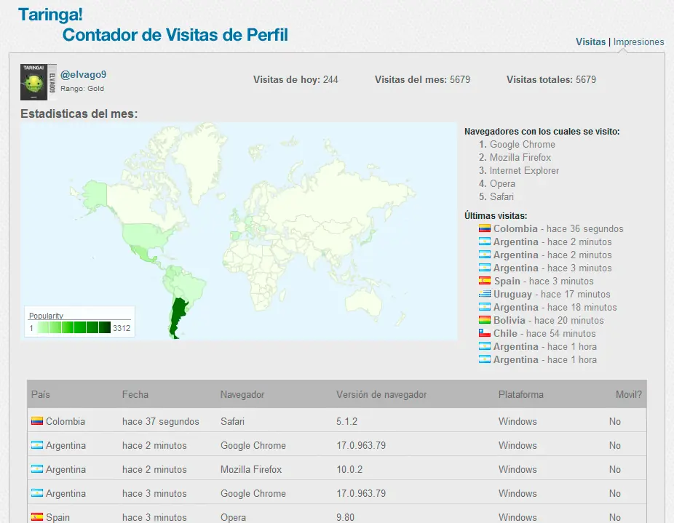Click the Visitas totales: 5679 stat

(551, 79)
